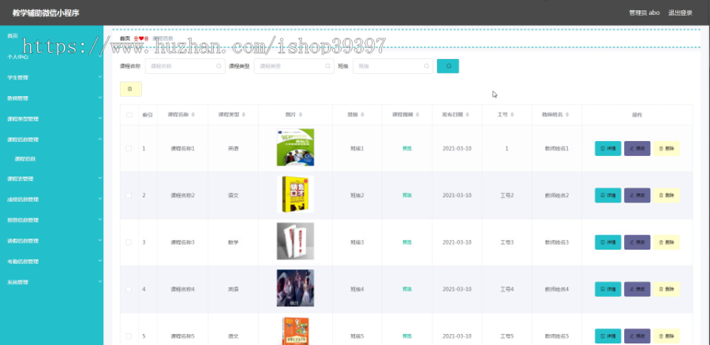Image resolution: width=710 pixels, height=345 pixels.
Task: Click 预览 video link for 课程名称3
Action: tap(407, 243)
